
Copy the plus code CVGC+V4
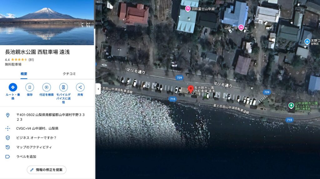coord(37,128)
